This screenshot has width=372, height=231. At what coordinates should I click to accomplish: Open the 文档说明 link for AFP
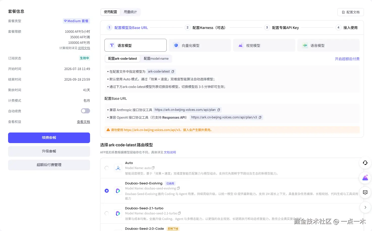point(170,152)
